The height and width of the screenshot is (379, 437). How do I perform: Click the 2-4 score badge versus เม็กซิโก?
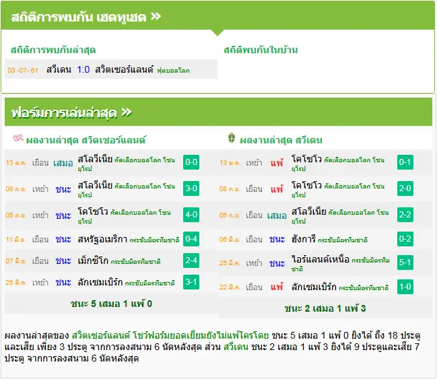(x=191, y=261)
